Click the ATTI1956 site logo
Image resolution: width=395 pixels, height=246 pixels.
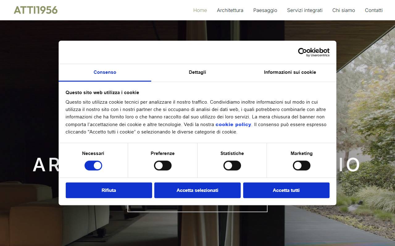(x=36, y=10)
